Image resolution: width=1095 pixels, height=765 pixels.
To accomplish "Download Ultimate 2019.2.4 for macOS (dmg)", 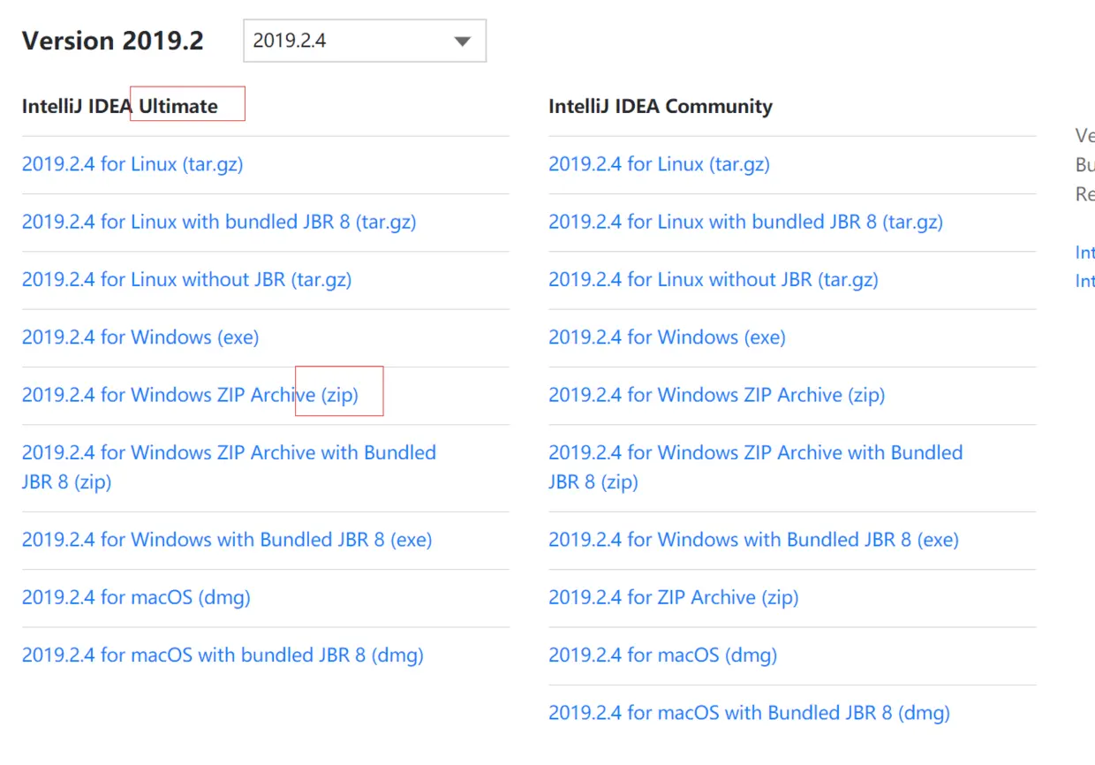I will pos(136,598).
